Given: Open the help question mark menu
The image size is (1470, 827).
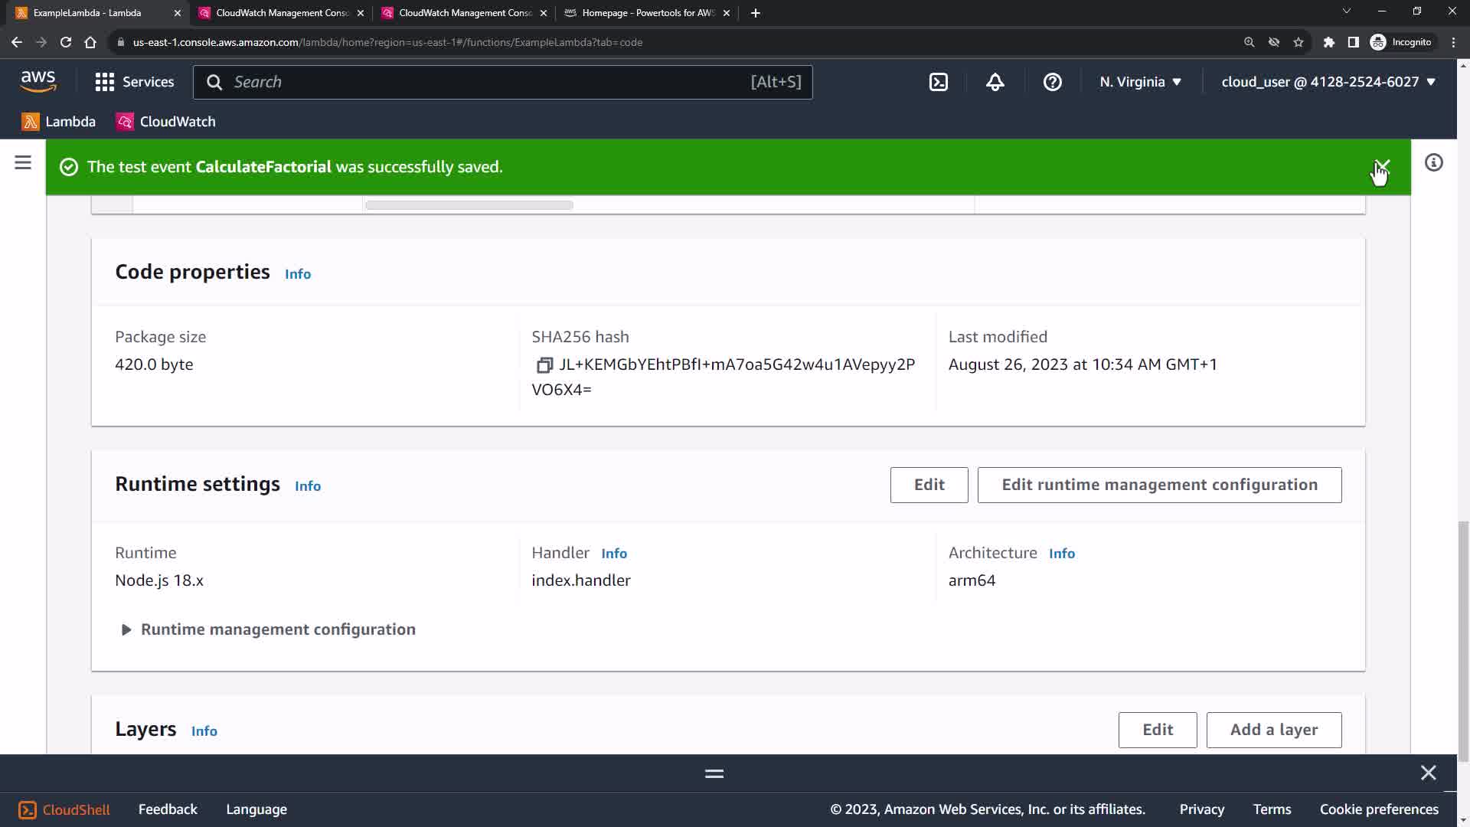Looking at the screenshot, I should (1052, 82).
